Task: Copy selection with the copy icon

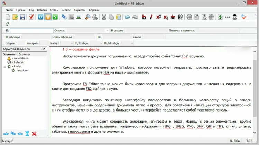Action: (111, 17)
